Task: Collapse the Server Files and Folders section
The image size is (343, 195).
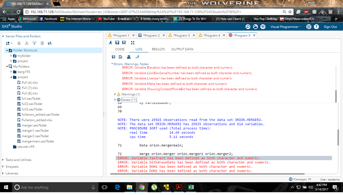Action: pyautogui.click(x=3, y=36)
